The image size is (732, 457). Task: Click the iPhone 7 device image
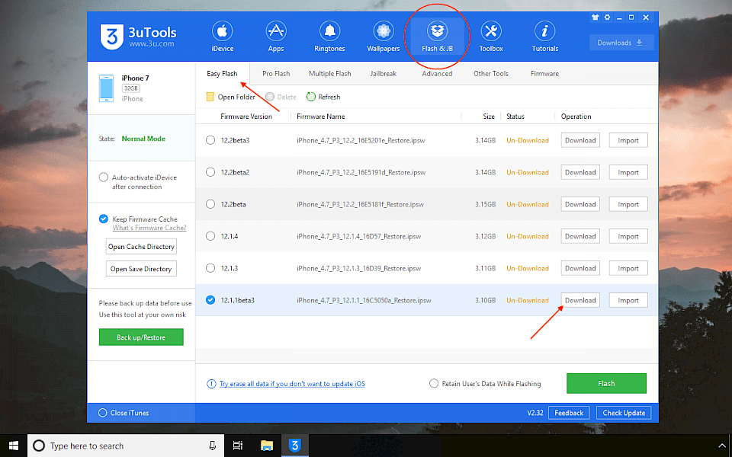click(107, 88)
